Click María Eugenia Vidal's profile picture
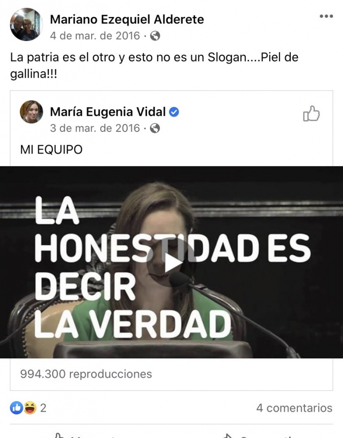Image resolution: width=343 pixels, height=438 pixels. [x=31, y=112]
